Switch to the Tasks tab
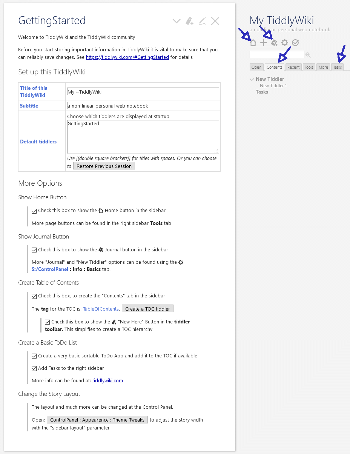Viewport: 350px width, 454px height. tap(338, 67)
